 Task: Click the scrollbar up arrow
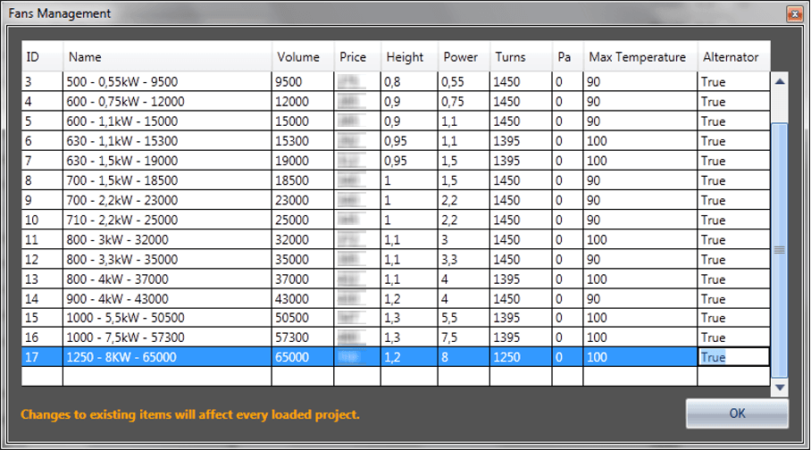(780, 81)
